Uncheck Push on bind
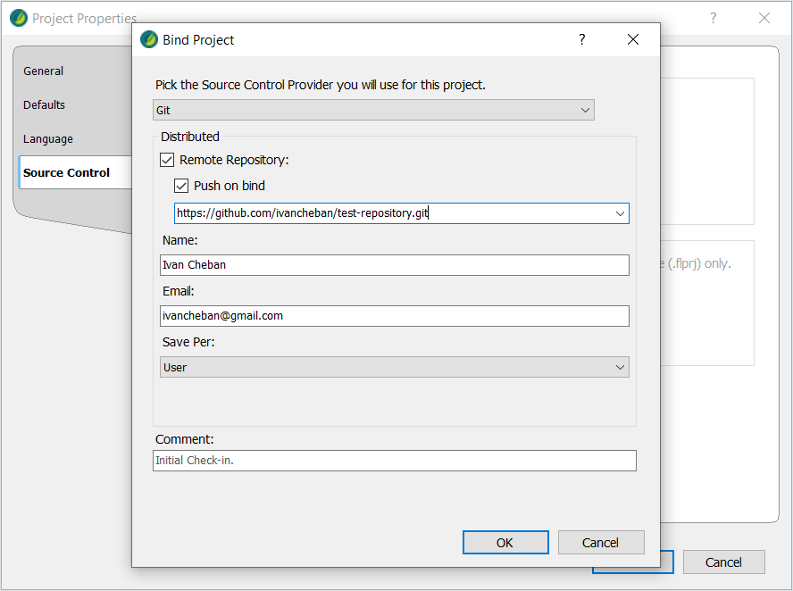This screenshot has height=591, width=793. [x=181, y=186]
